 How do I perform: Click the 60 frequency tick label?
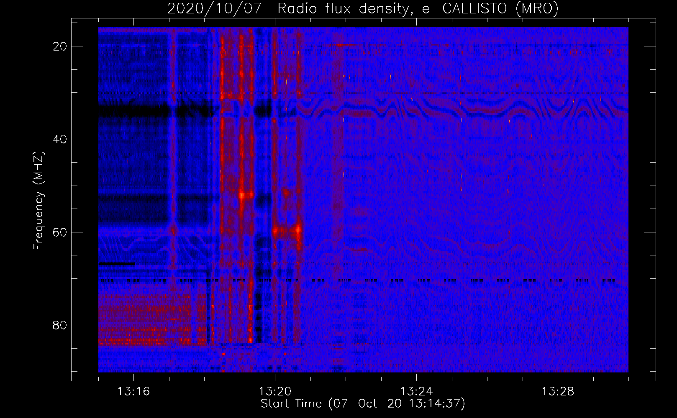click(x=60, y=232)
